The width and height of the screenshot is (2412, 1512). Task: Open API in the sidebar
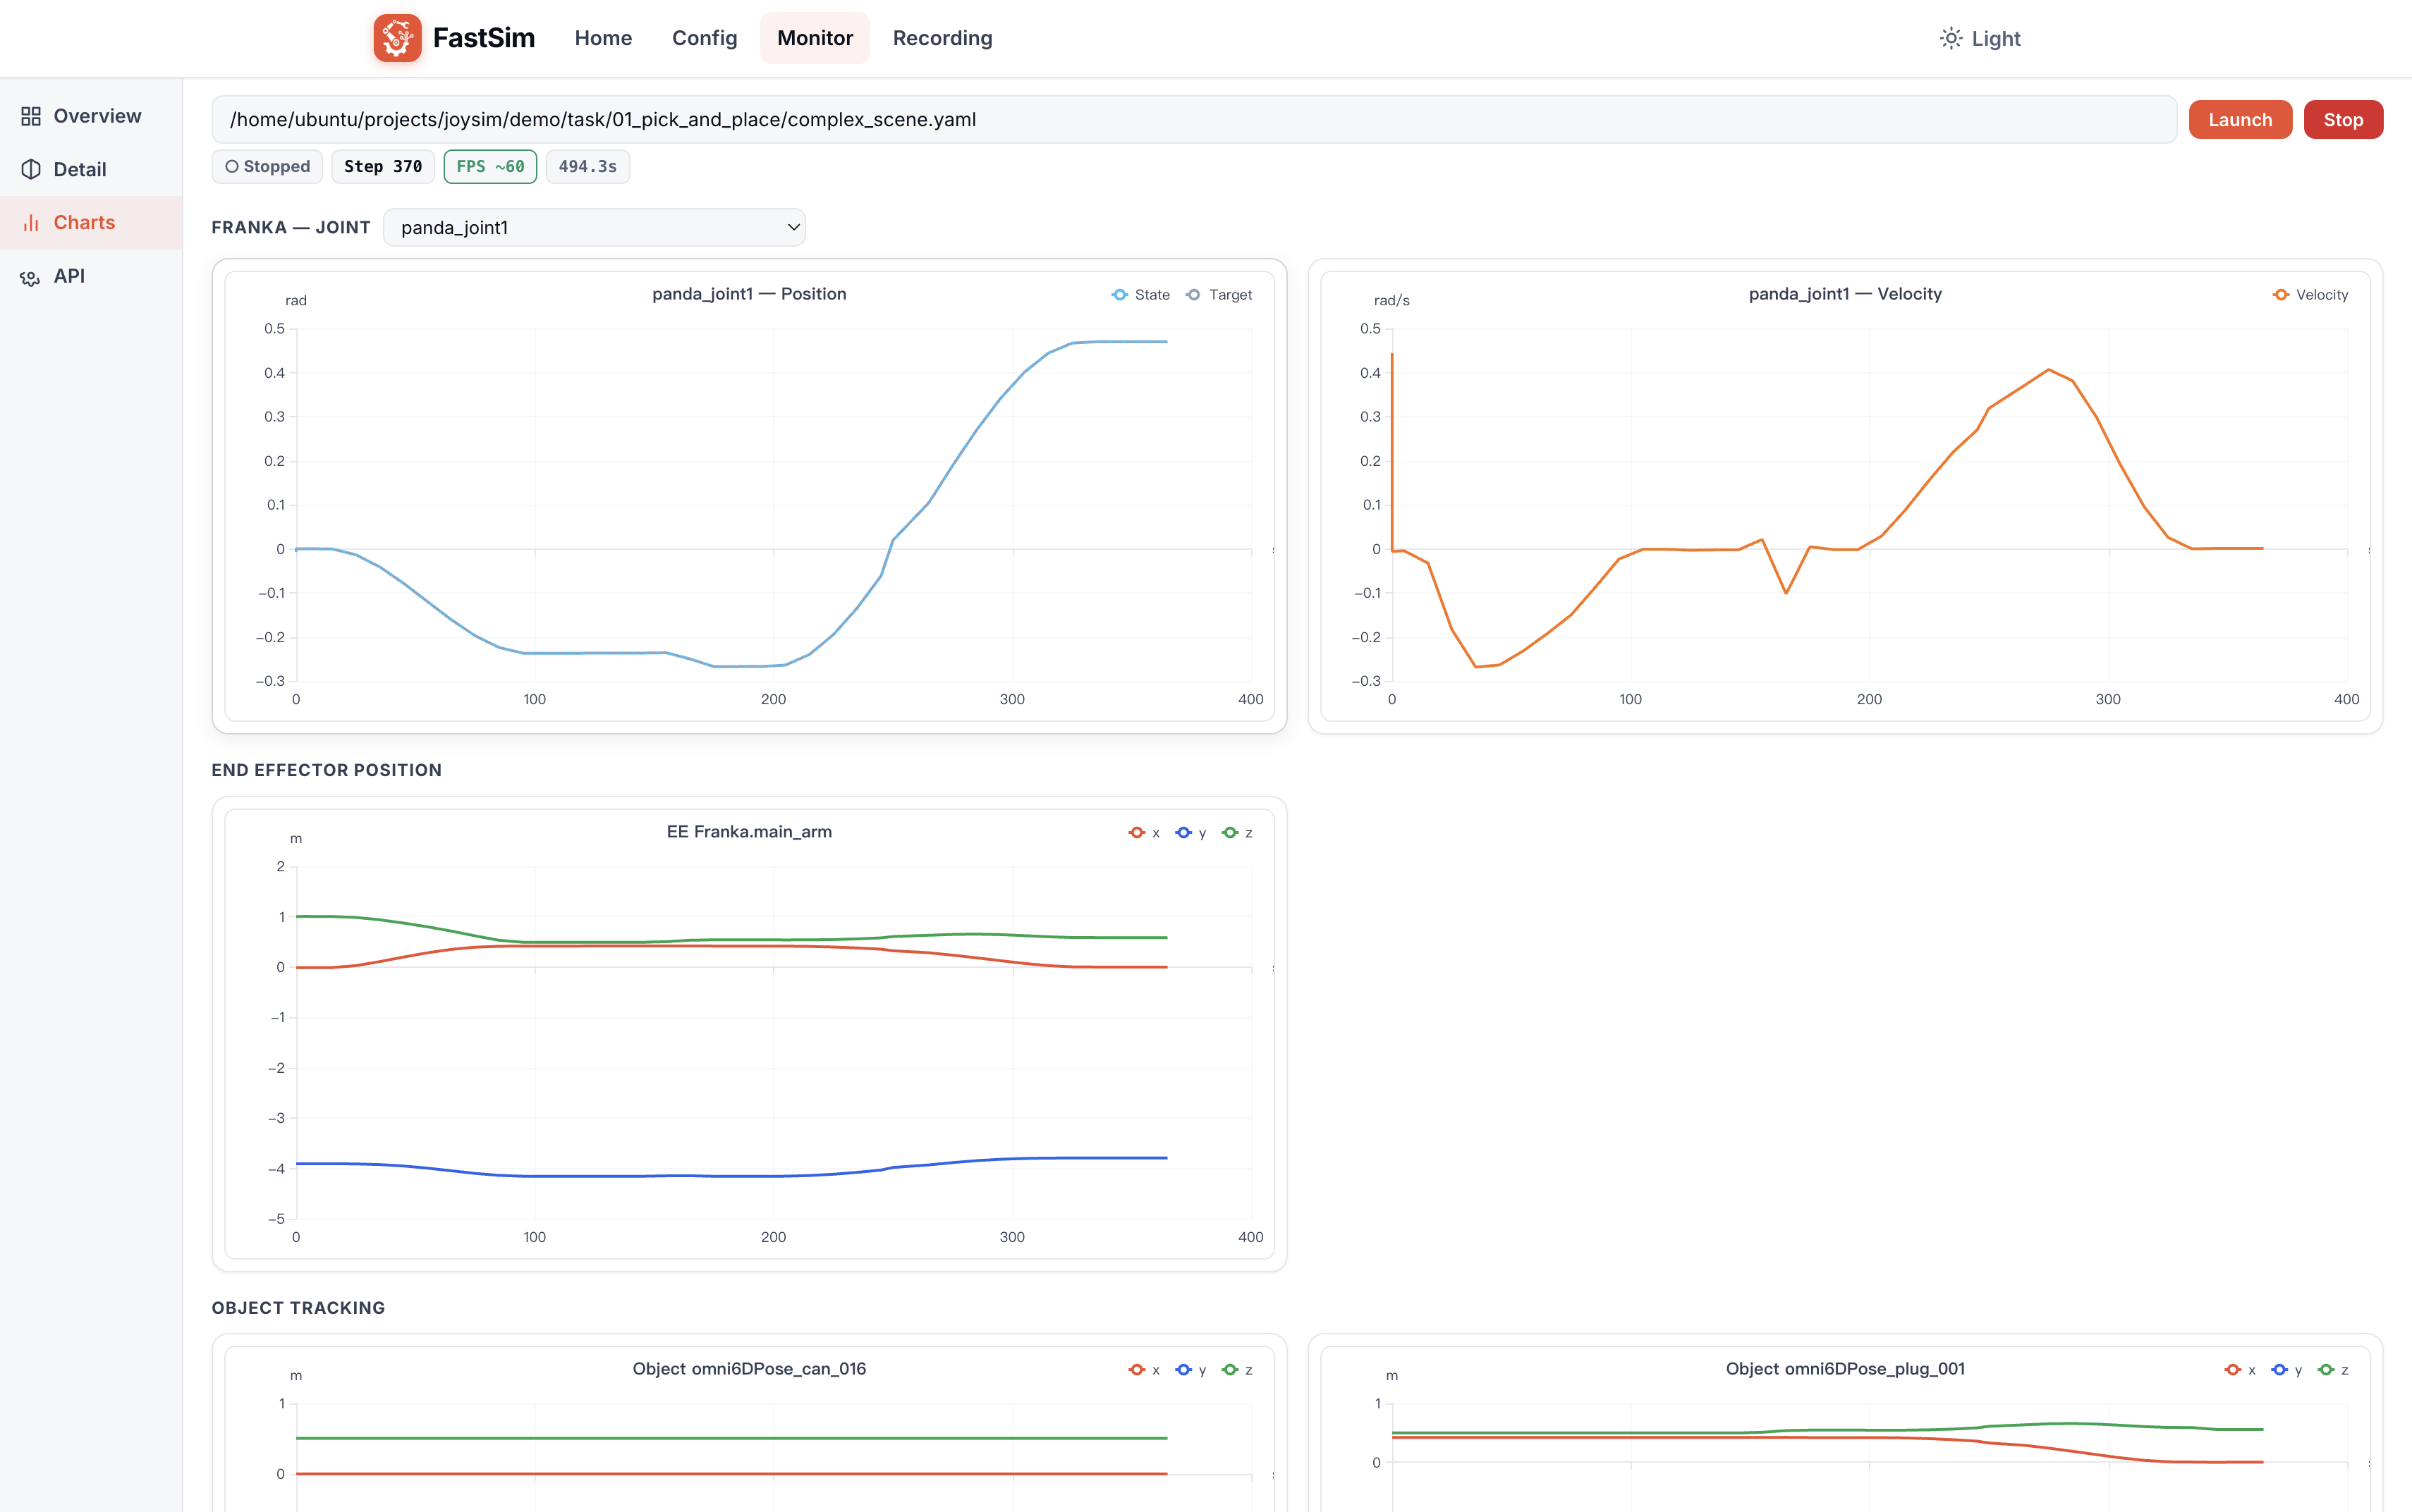91,276
